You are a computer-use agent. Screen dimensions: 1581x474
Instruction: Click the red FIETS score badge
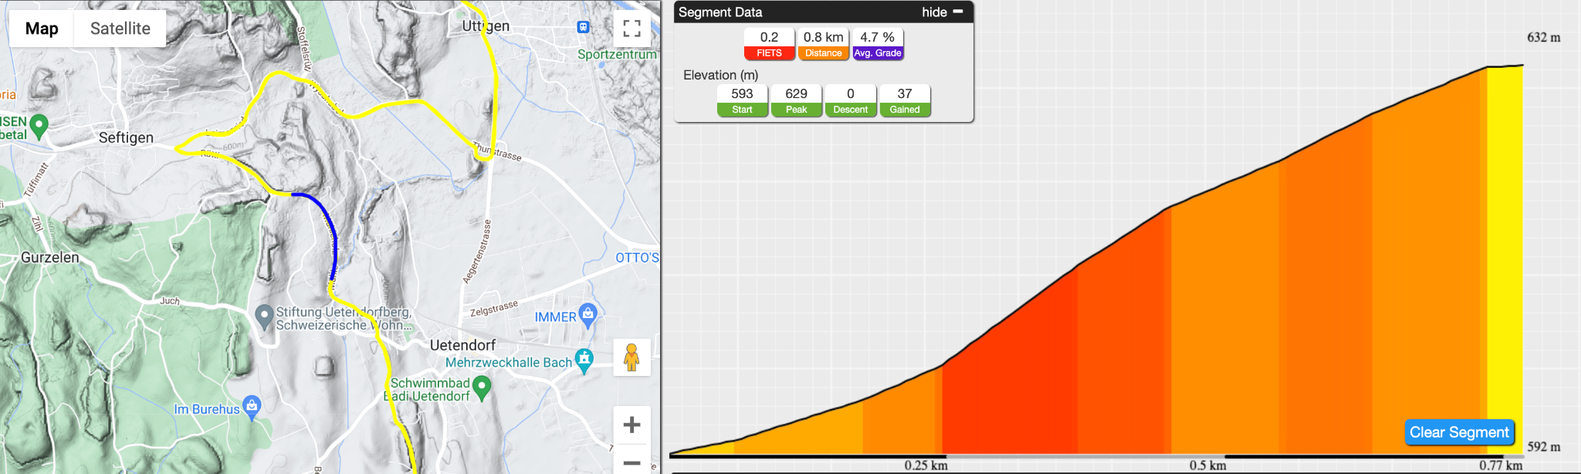[x=769, y=53]
